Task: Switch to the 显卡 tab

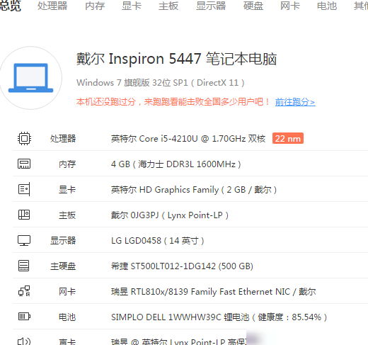Action: pos(132,6)
